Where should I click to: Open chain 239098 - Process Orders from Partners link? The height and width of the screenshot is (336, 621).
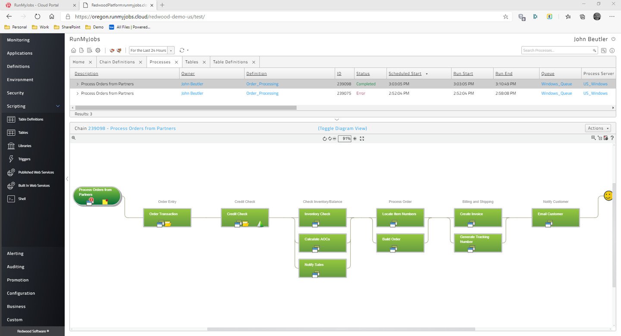pyautogui.click(x=132, y=128)
